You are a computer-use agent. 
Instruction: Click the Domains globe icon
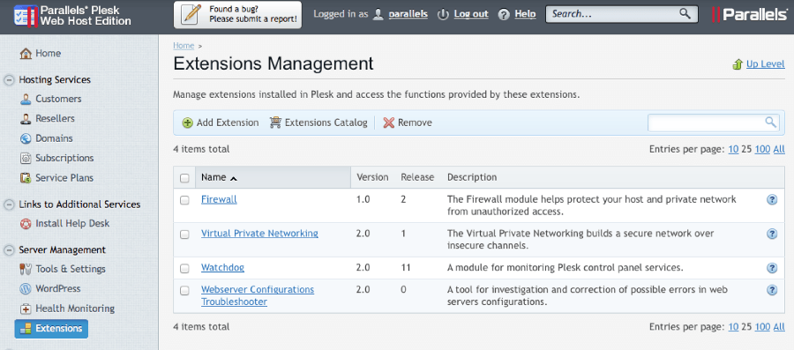(x=26, y=138)
